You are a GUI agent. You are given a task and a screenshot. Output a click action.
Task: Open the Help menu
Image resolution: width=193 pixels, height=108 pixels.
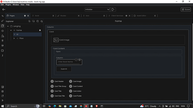[28, 5]
